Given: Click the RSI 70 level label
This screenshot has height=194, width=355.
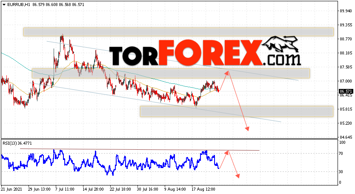Looking at the screenshot, I should 341,154.
